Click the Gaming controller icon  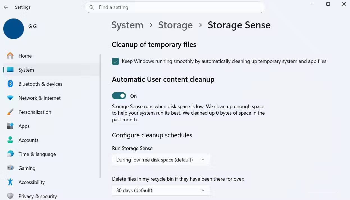pos(10,168)
